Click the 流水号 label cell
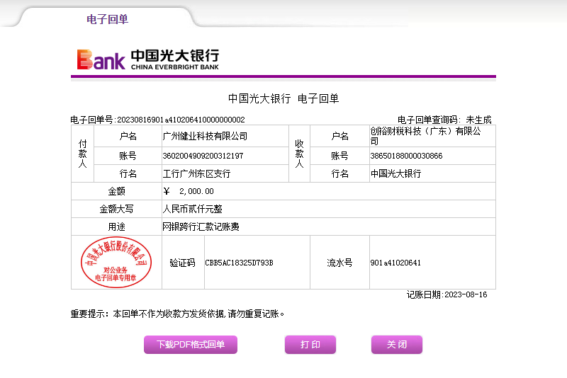 pos(339,263)
